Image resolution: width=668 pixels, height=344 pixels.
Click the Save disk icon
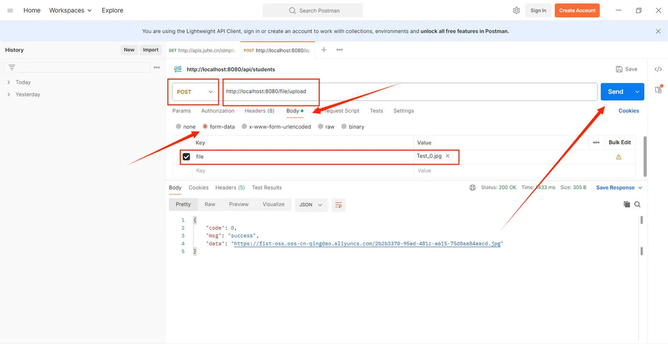tap(619, 69)
